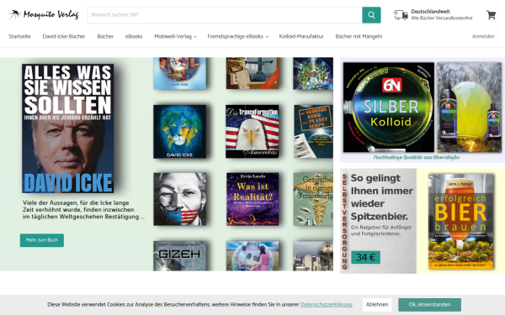Click the 'Viele der Aussagen' book description

click(83, 209)
